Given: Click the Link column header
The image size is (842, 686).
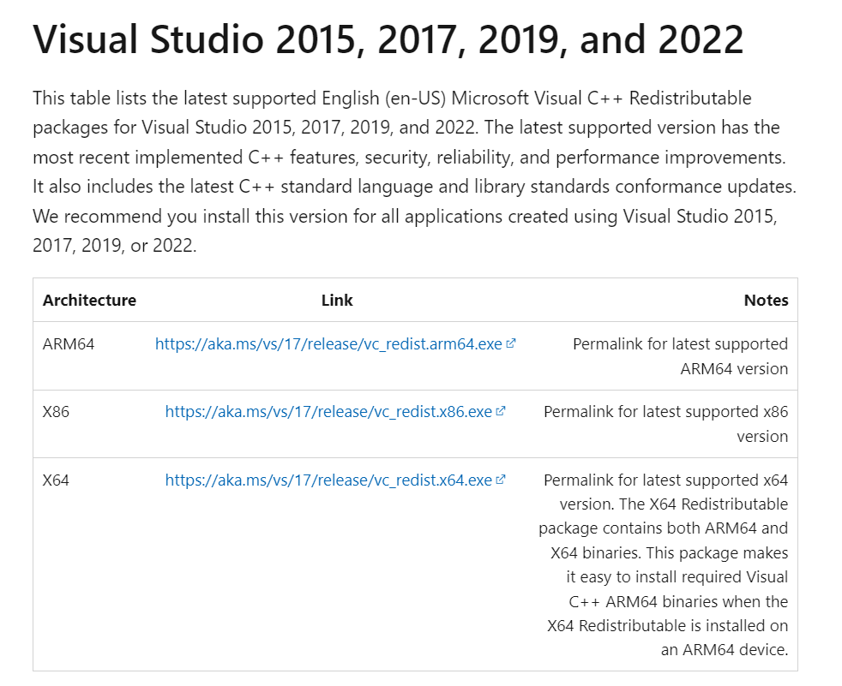Looking at the screenshot, I should pos(337,301).
